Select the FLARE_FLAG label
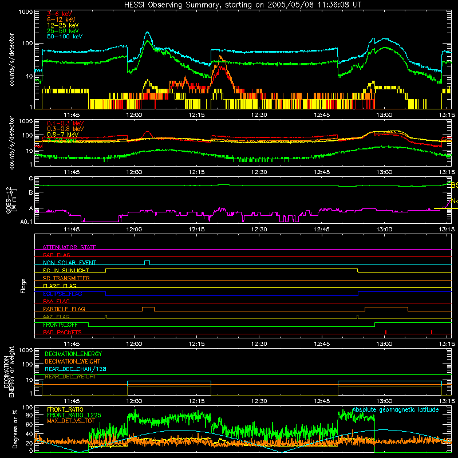Image resolution: width=458 pixels, height=458 pixels. (60, 286)
